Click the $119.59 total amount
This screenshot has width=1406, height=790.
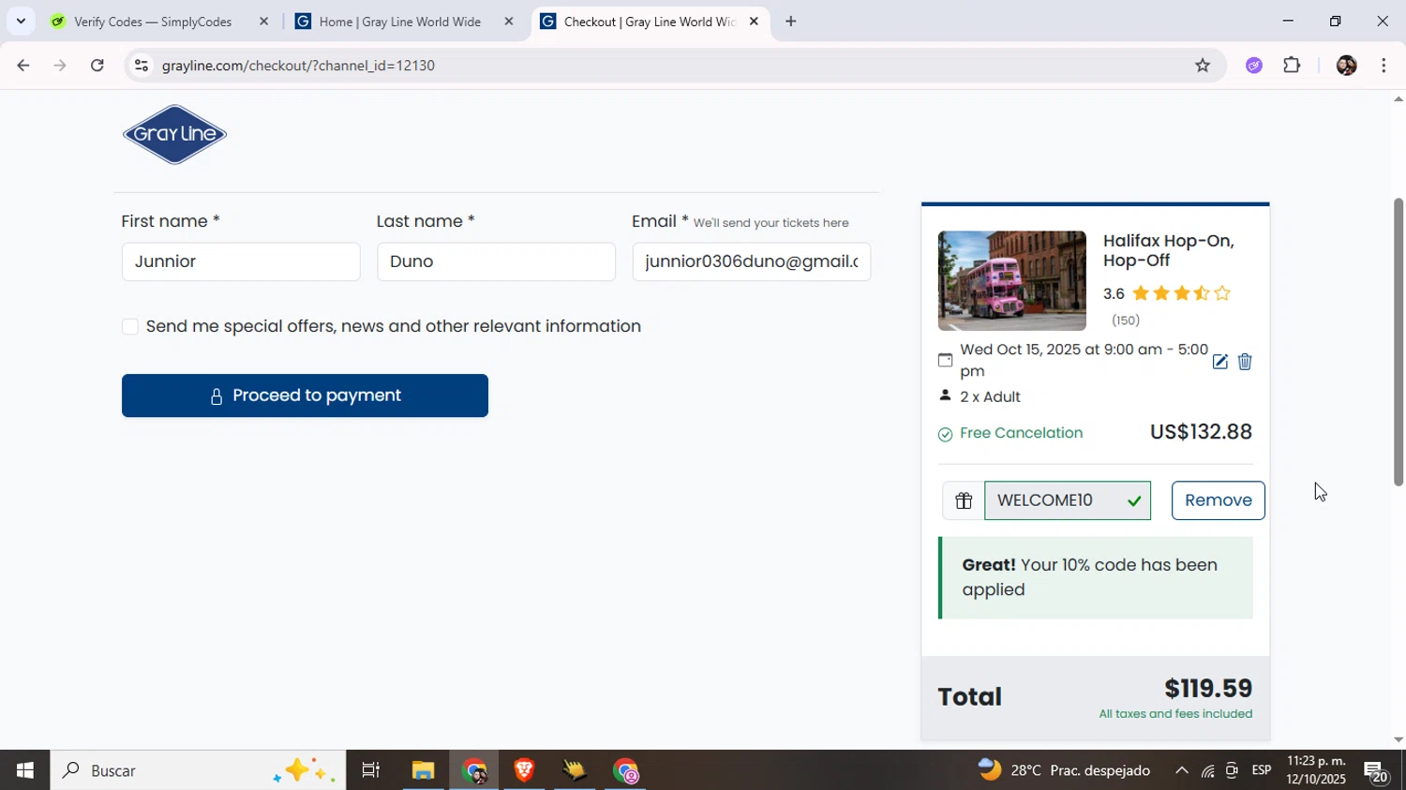[1208, 689]
